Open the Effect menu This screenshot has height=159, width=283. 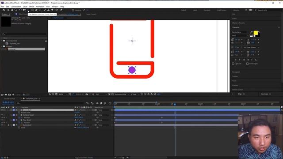point(31,7)
